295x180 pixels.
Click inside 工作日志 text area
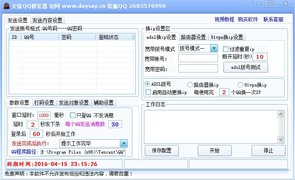point(211,127)
